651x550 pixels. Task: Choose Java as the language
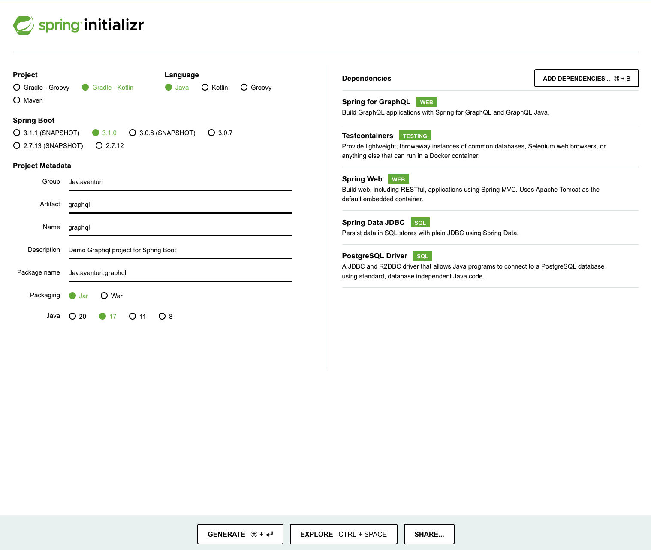177,87
